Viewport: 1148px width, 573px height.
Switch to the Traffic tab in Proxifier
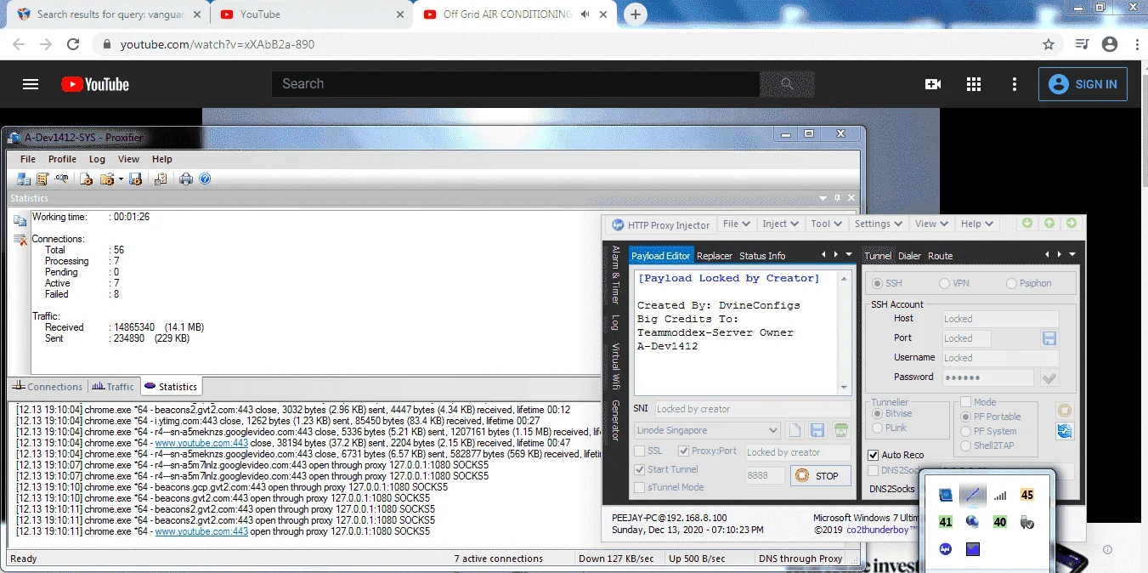click(x=113, y=386)
